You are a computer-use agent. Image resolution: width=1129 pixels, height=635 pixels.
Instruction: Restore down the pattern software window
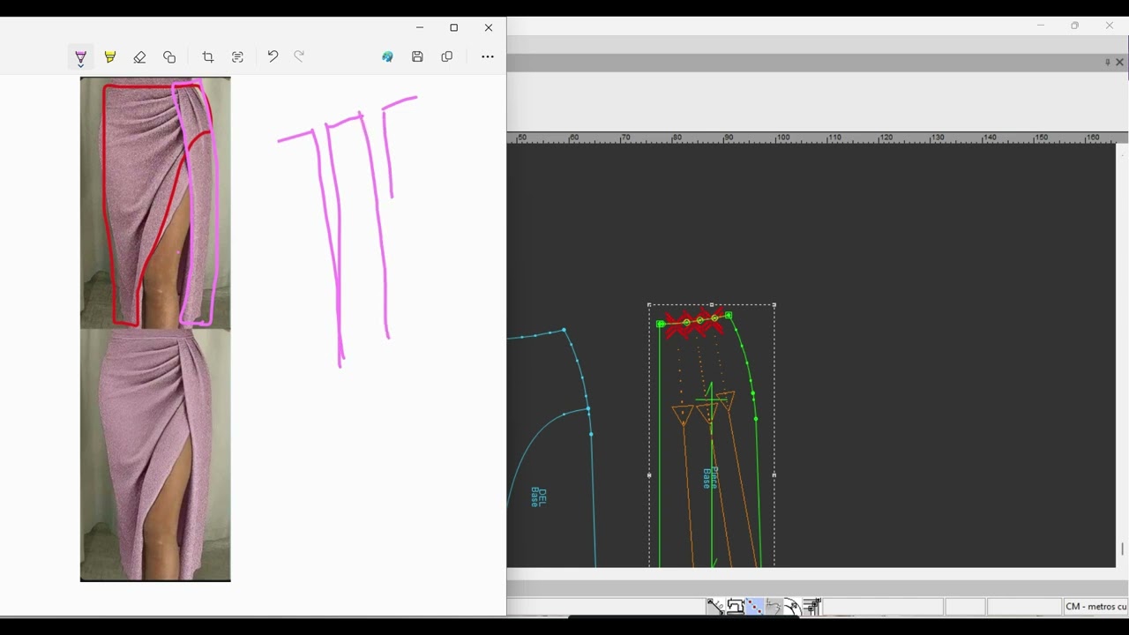click(x=1074, y=26)
